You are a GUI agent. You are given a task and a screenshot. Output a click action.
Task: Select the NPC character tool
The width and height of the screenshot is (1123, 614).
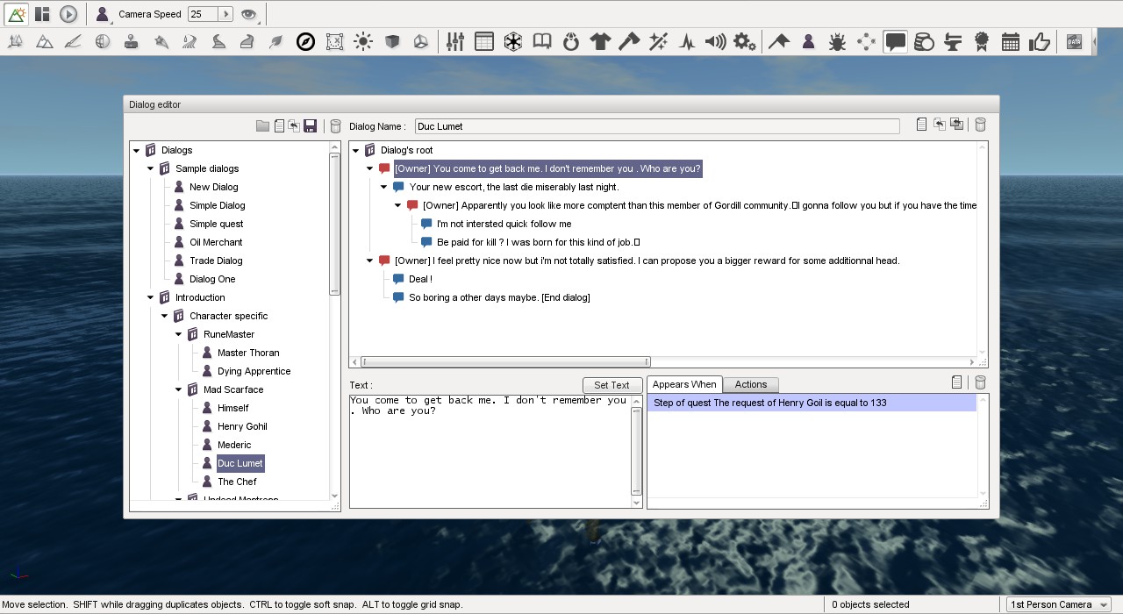pos(807,41)
